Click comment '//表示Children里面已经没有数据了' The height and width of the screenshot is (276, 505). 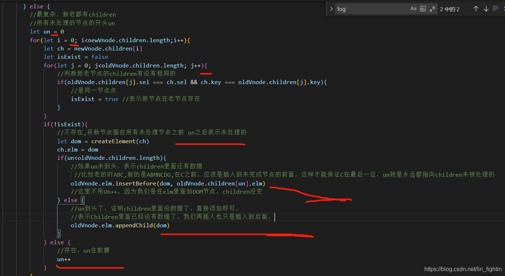pos(171,217)
